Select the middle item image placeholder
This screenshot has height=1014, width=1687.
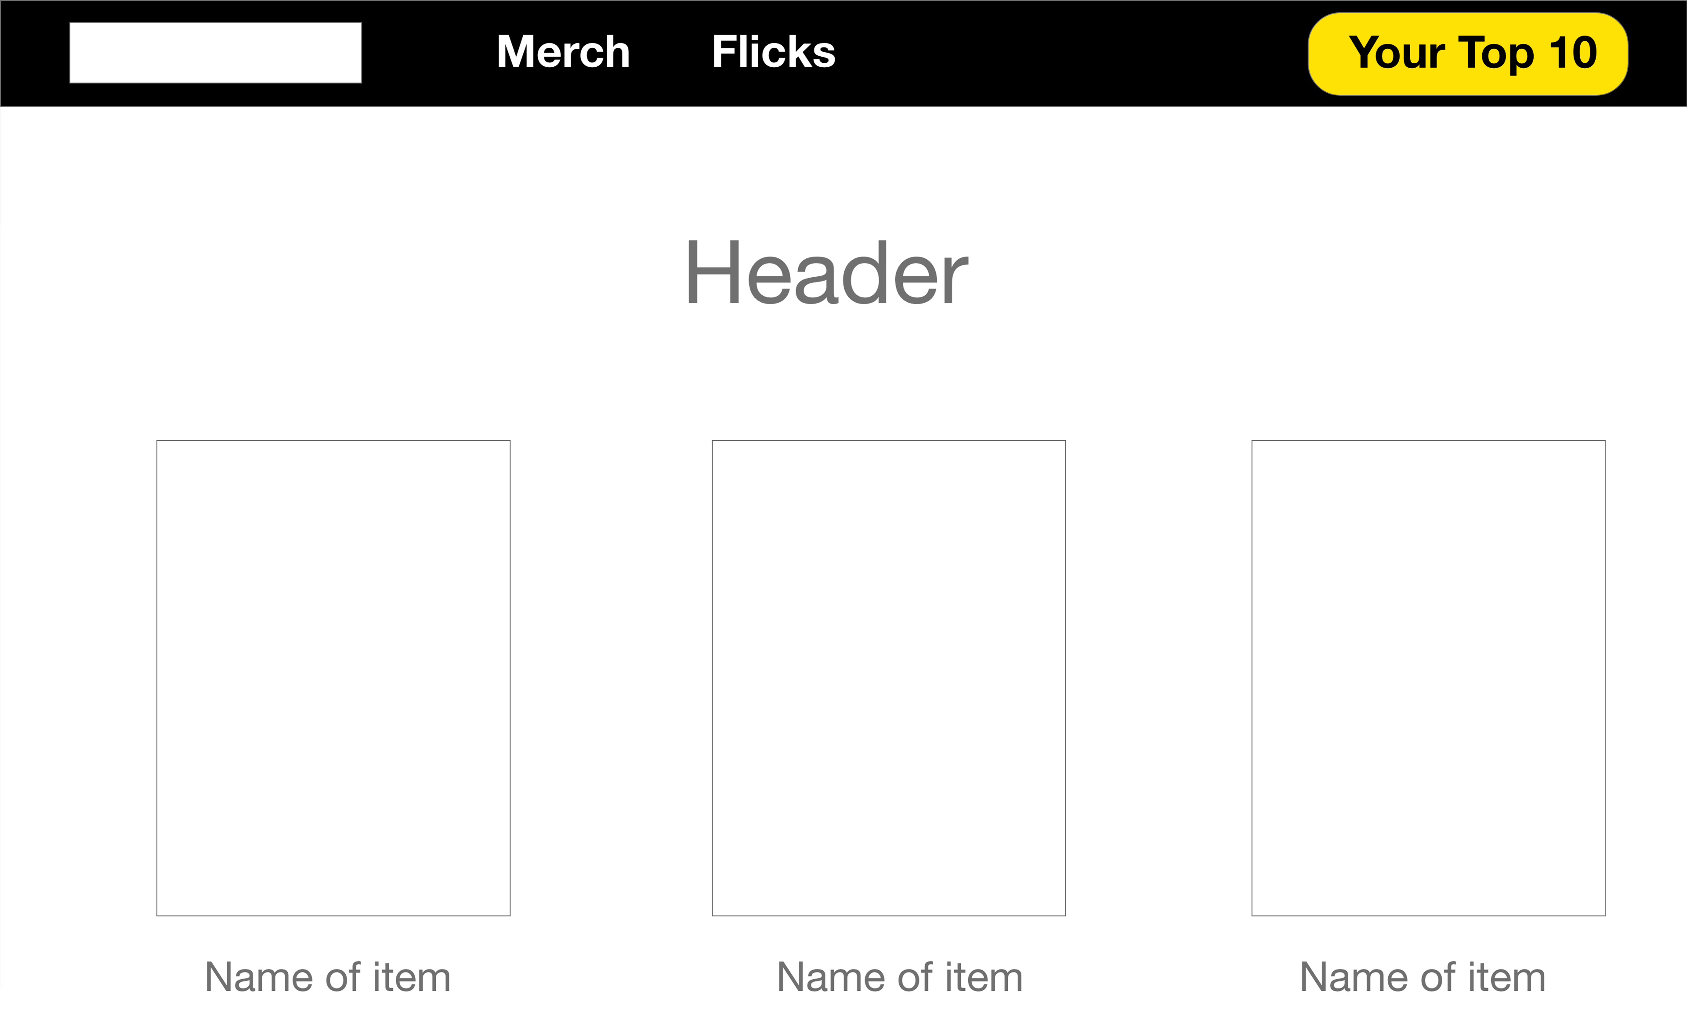click(x=888, y=678)
